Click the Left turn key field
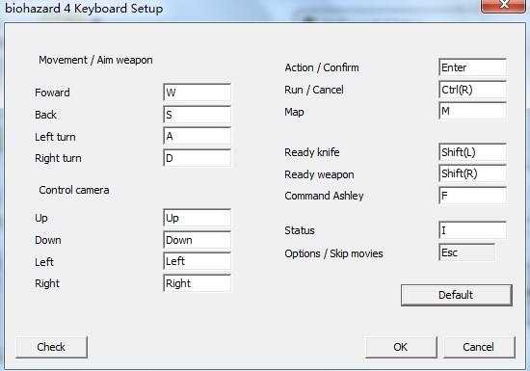The height and width of the screenshot is (371, 530). (x=197, y=136)
